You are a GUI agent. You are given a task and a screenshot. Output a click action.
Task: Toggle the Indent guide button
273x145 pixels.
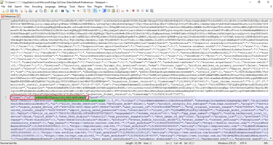(105, 11)
